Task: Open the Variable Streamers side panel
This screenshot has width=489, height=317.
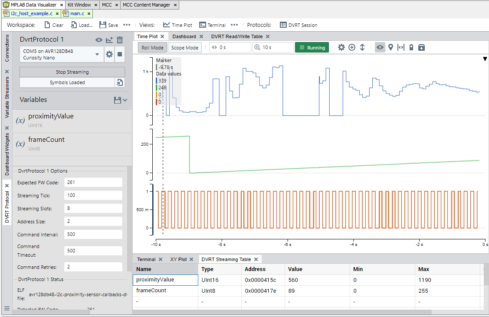Action: click(x=7, y=97)
